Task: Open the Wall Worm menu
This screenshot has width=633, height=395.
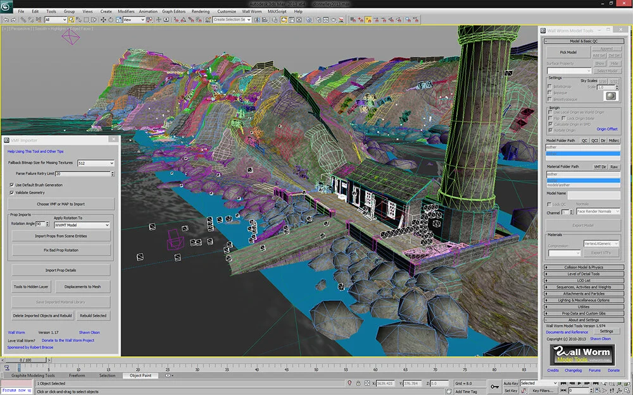Action: 251,11
